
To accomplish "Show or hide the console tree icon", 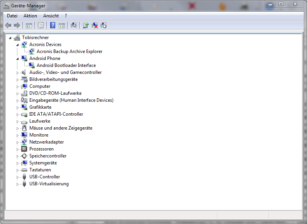I will click(x=29, y=25).
